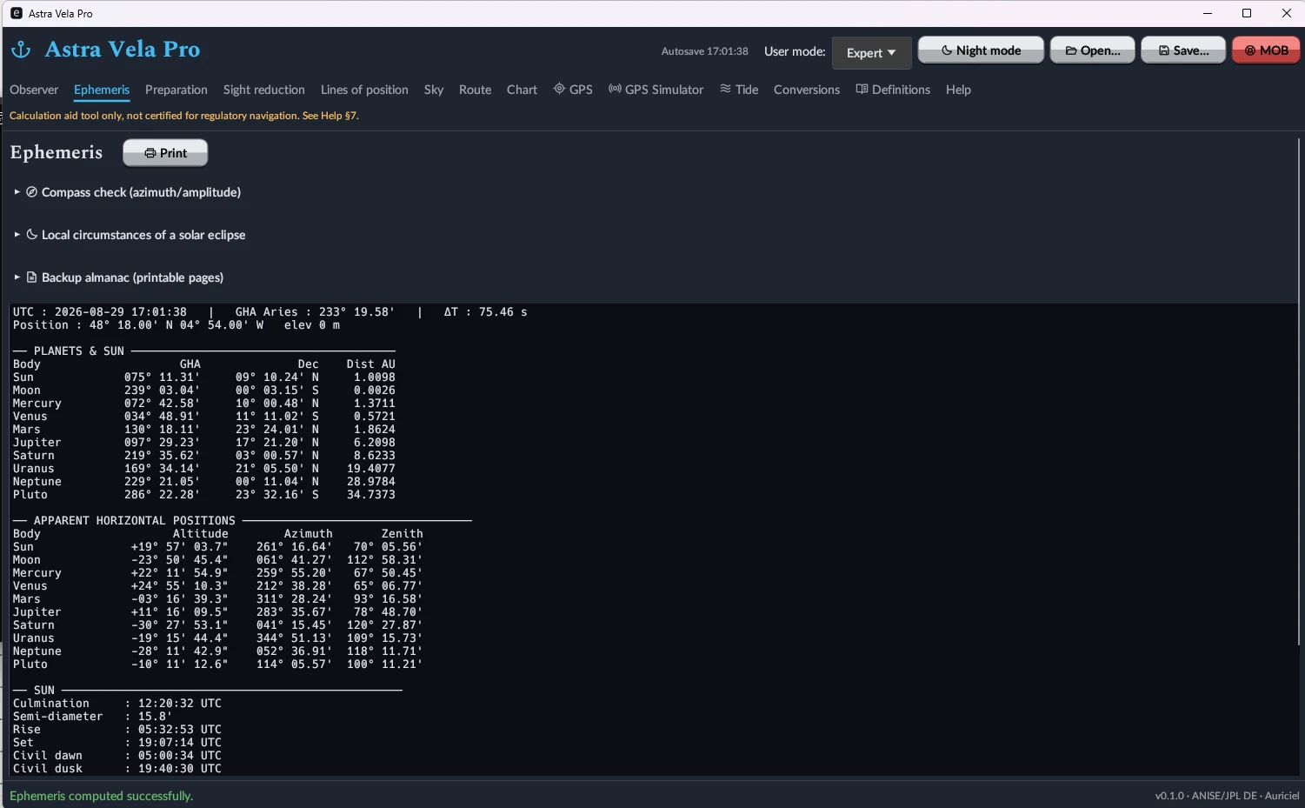1305x808 pixels.
Task: Click the 'Ephemeris computed successfully.' status message
Action: pyautogui.click(x=101, y=796)
